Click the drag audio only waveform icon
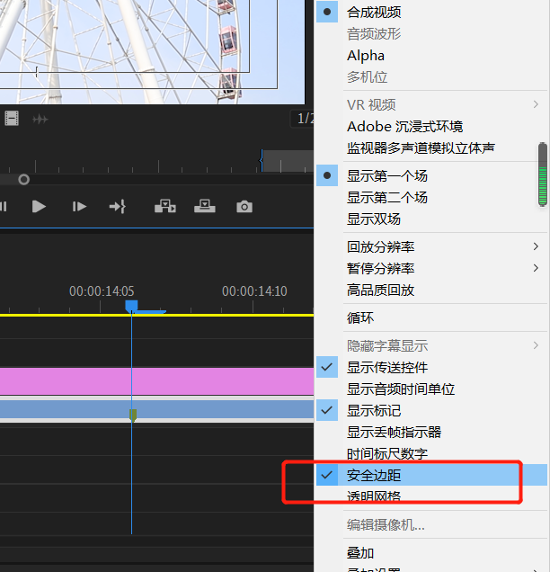 [40, 119]
